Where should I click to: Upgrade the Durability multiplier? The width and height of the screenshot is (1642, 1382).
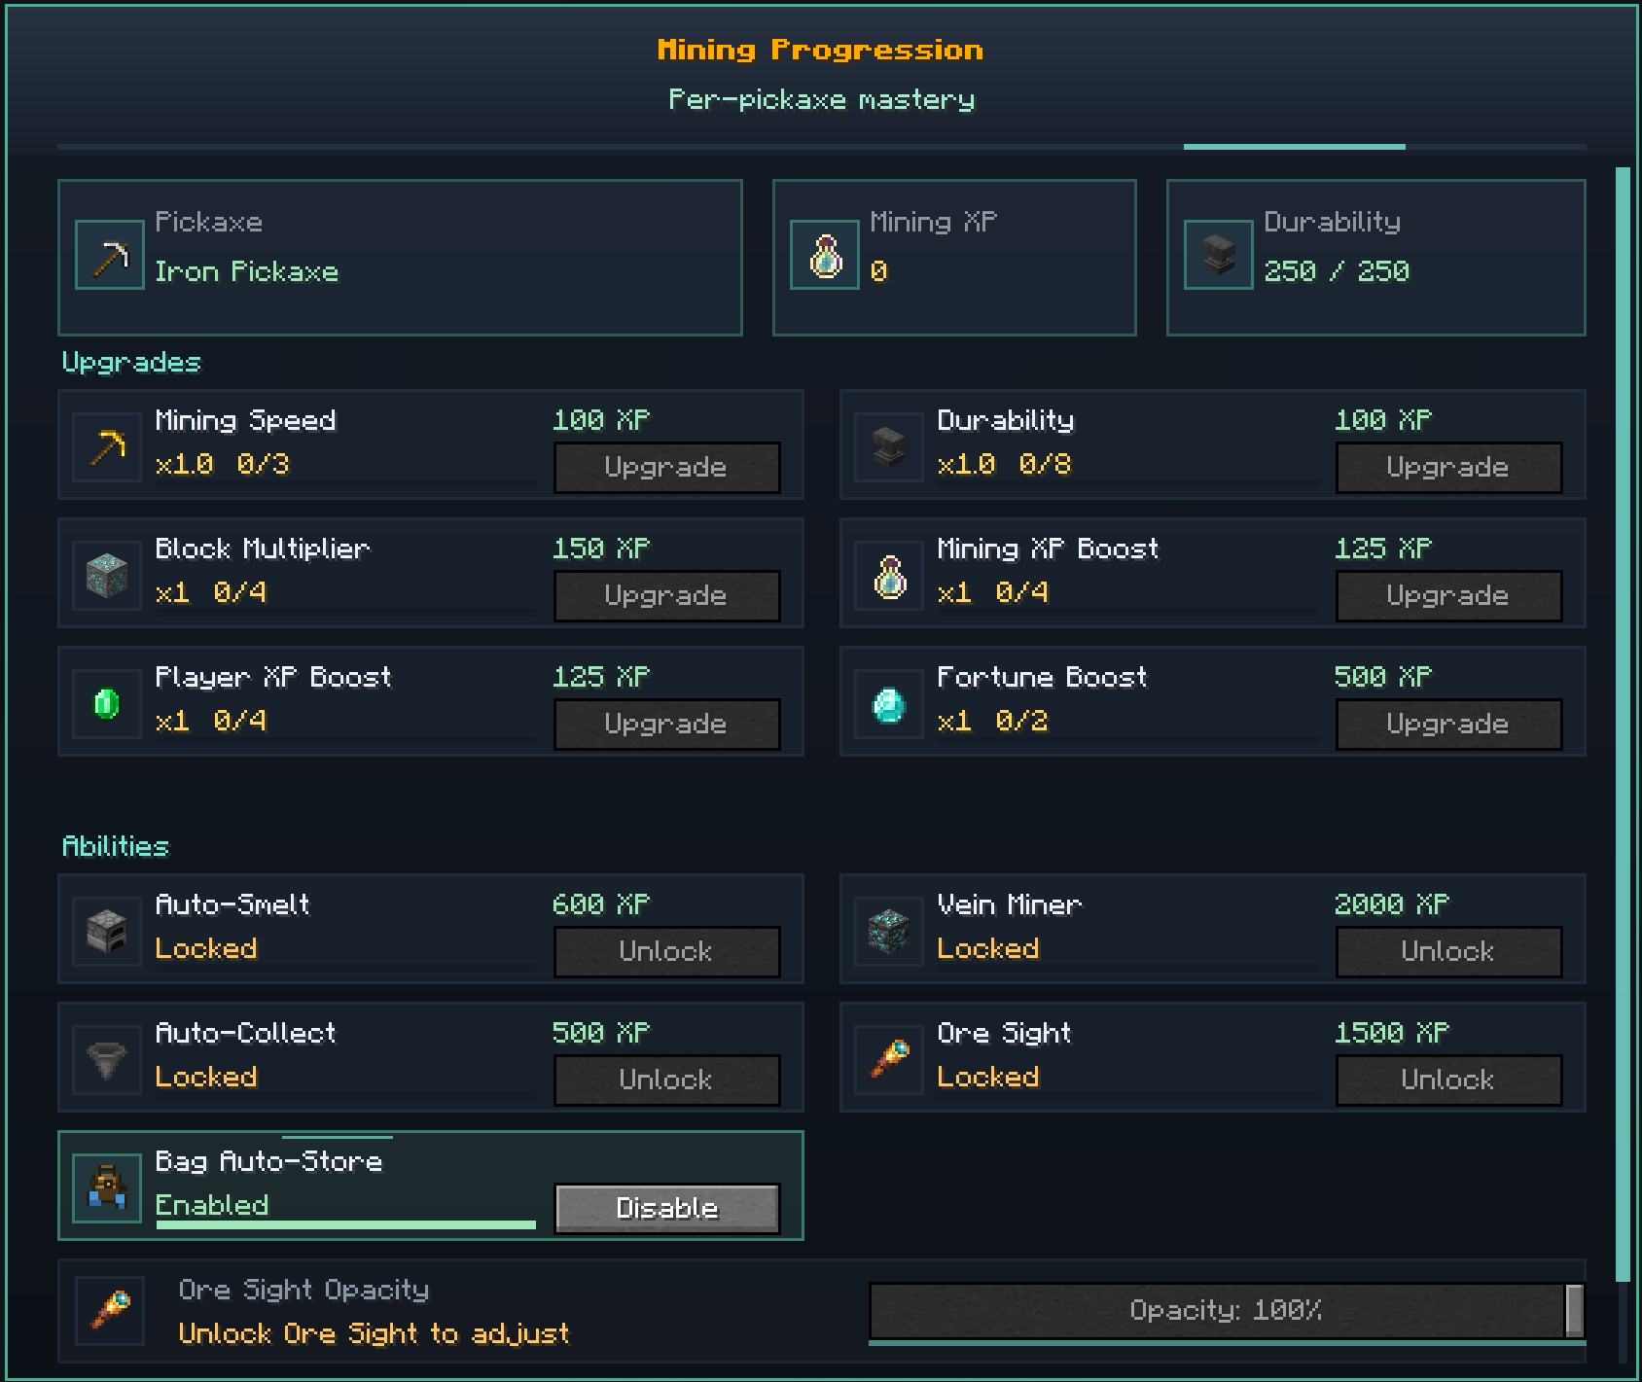pyautogui.click(x=1449, y=467)
